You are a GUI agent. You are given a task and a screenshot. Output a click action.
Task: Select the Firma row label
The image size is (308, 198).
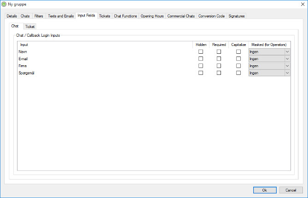coord(23,66)
